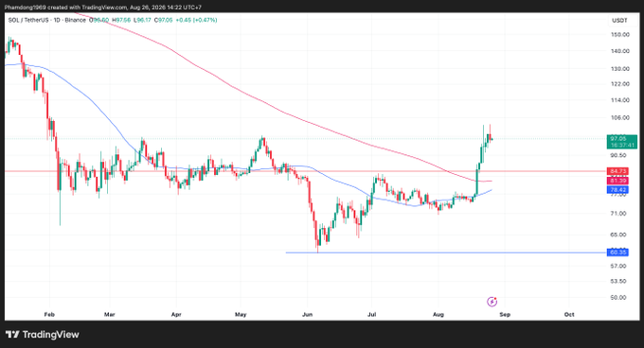
Task: Click the Sep label on time axis
Action: point(505,315)
